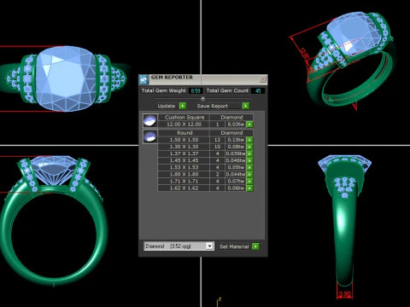The width and height of the screenshot is (410, 307).
Task: Click the 1.62 X 1.62 size cell
Action: tap(184, 188)
